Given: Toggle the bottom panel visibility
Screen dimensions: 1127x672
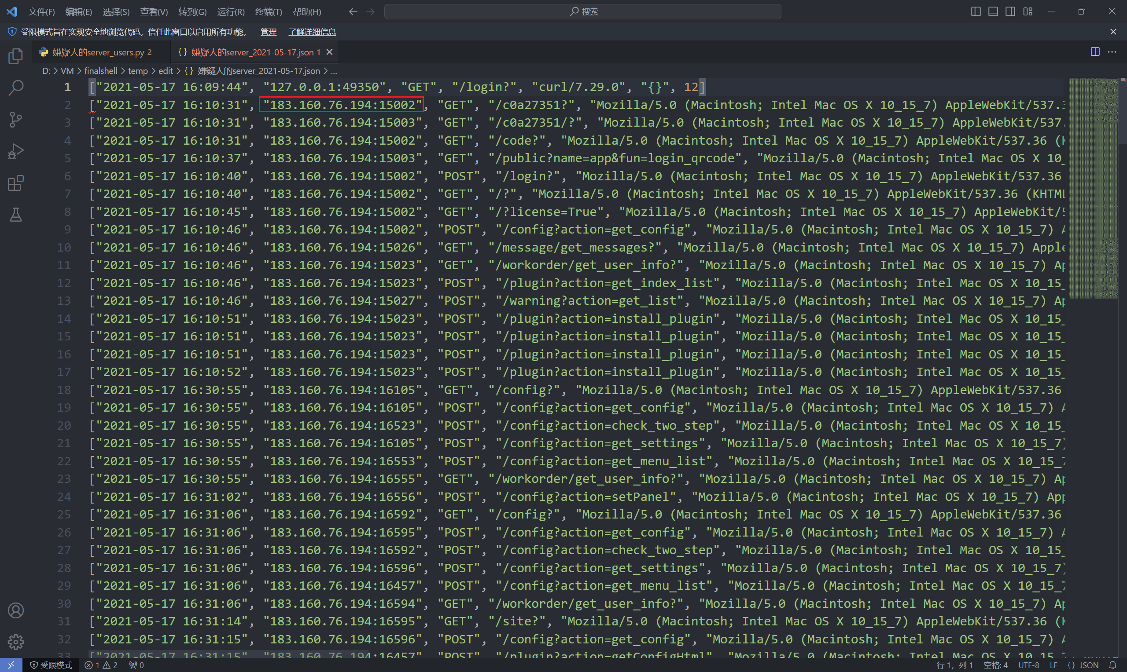Looking at the screenshot, I should [x=993, y=12].
